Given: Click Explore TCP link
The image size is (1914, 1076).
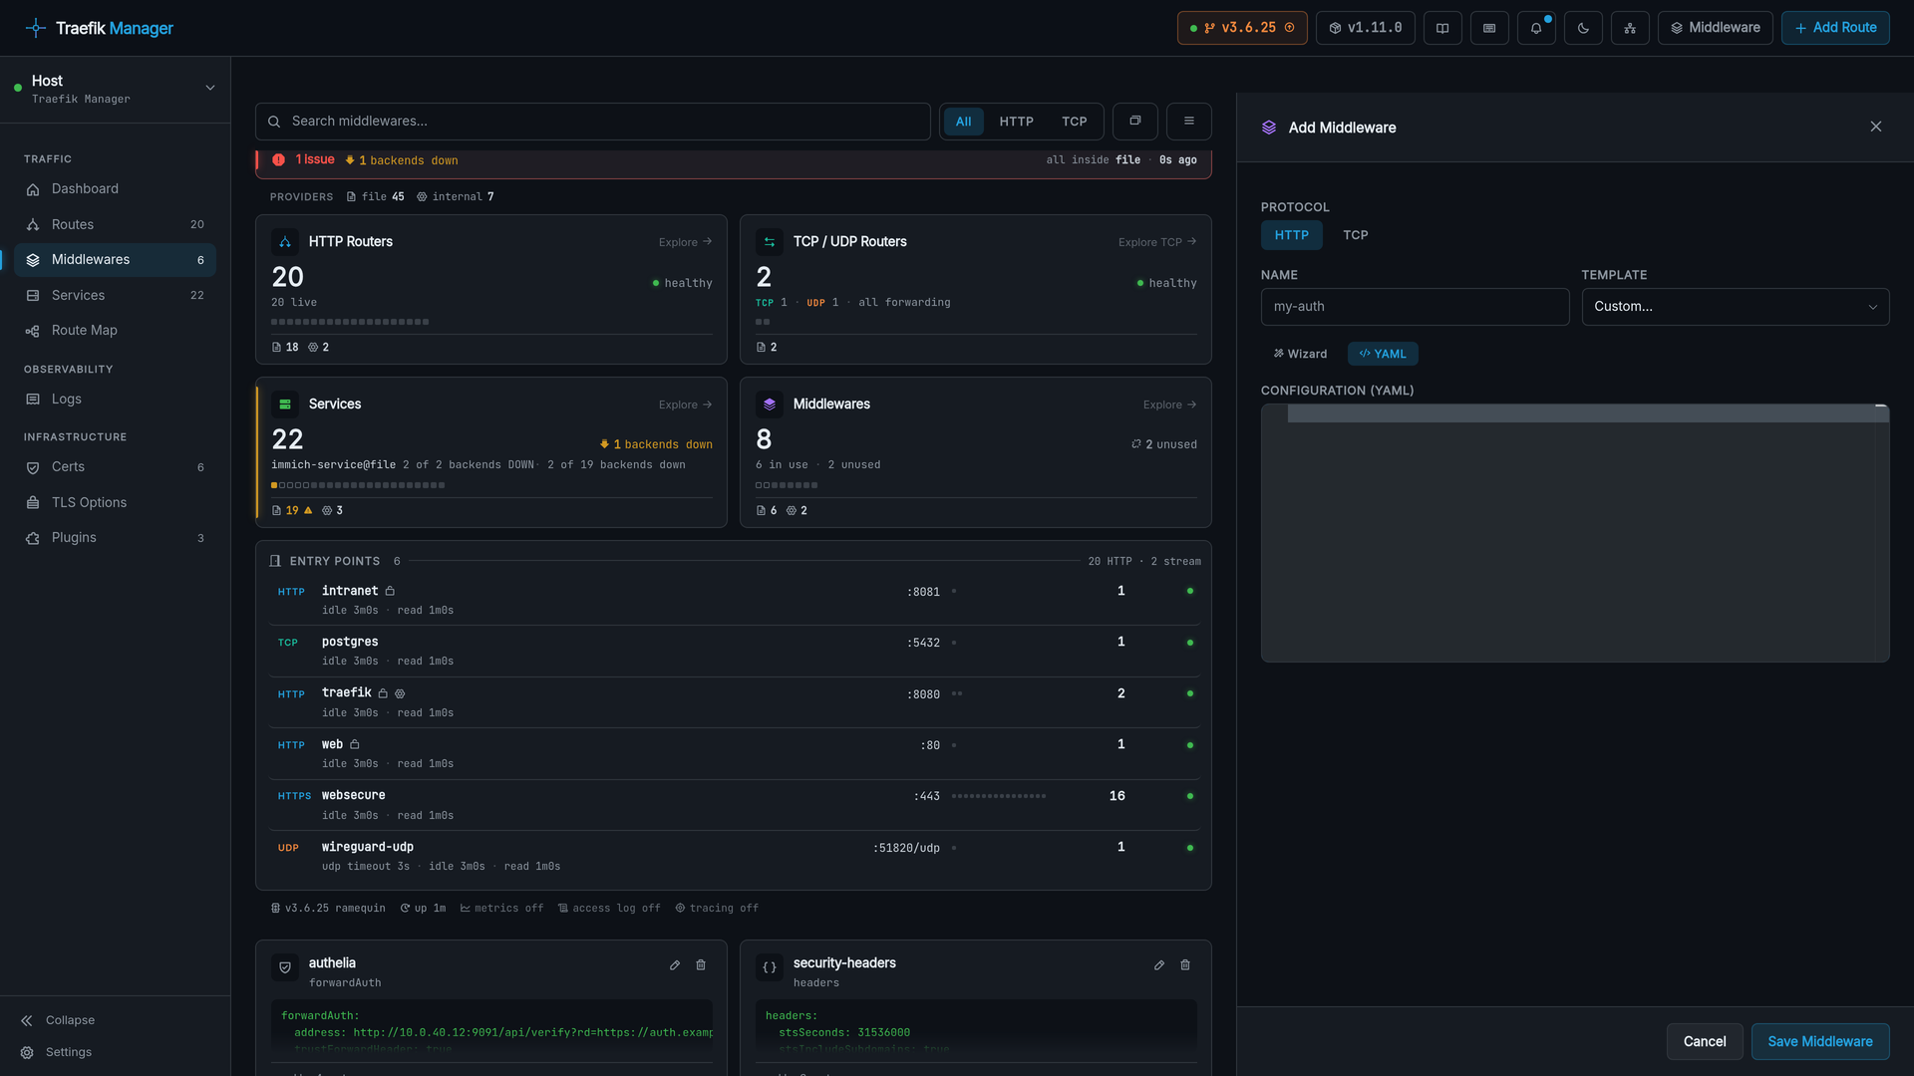Looking at the screenshot, I should (x=1156, y=242).
